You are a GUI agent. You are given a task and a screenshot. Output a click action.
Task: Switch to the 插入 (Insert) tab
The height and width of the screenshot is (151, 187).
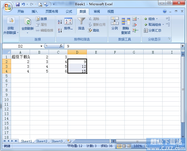pos(34,12)
